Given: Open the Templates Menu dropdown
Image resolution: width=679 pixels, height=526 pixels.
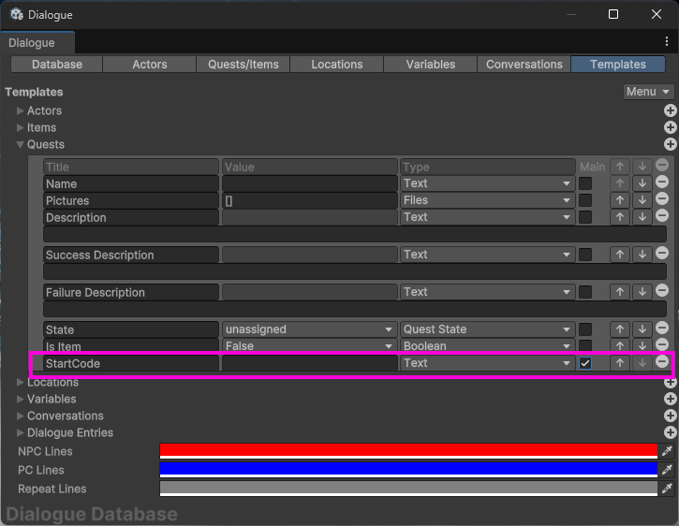Looking at the screenshot, I should (648, 92).
